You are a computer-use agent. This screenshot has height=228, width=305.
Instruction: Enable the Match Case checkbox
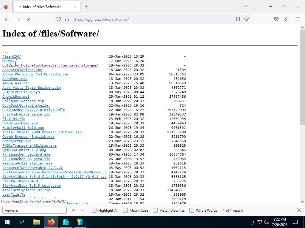(125, 210)
